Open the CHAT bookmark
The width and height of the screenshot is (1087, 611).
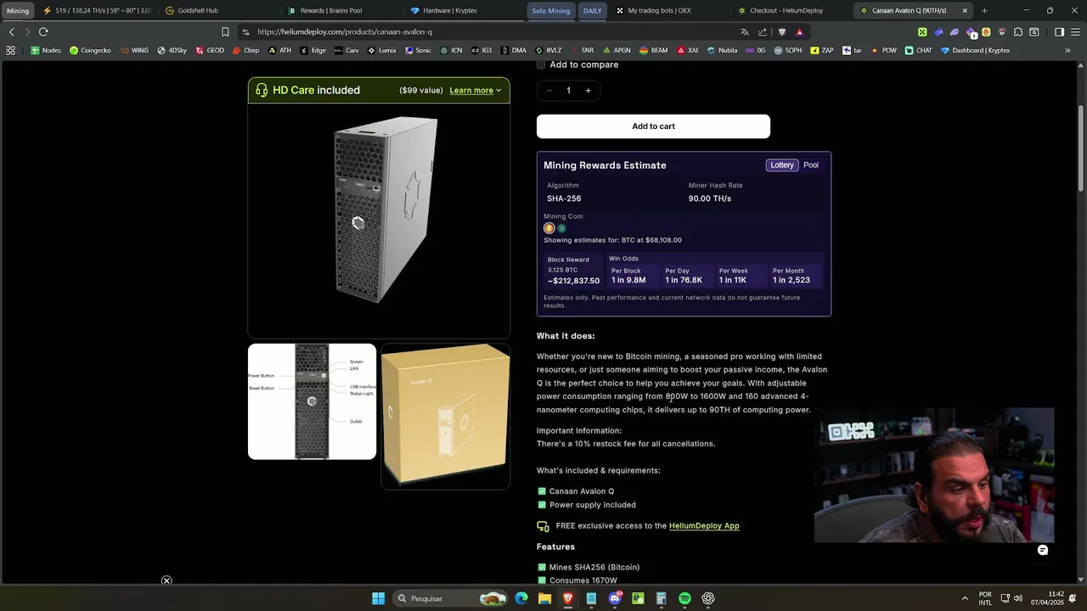918,50
